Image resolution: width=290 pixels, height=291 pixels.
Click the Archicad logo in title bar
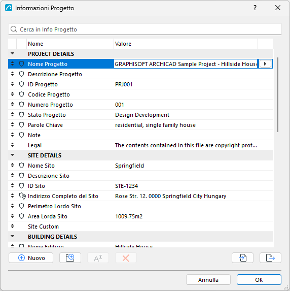point(9,8)
